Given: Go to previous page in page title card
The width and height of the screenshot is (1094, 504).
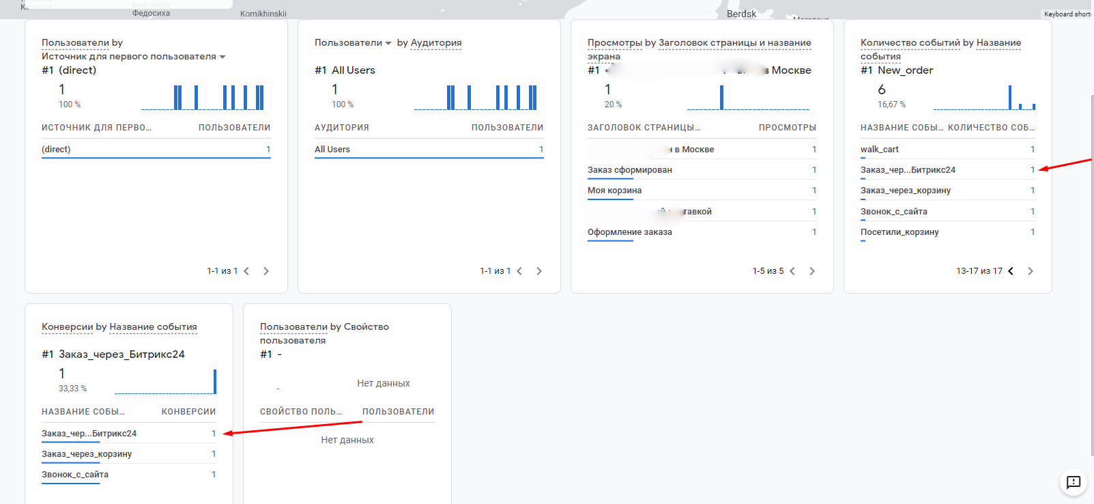Looking at the screenshot, I should pyautogui.click(x=792, y=271).
